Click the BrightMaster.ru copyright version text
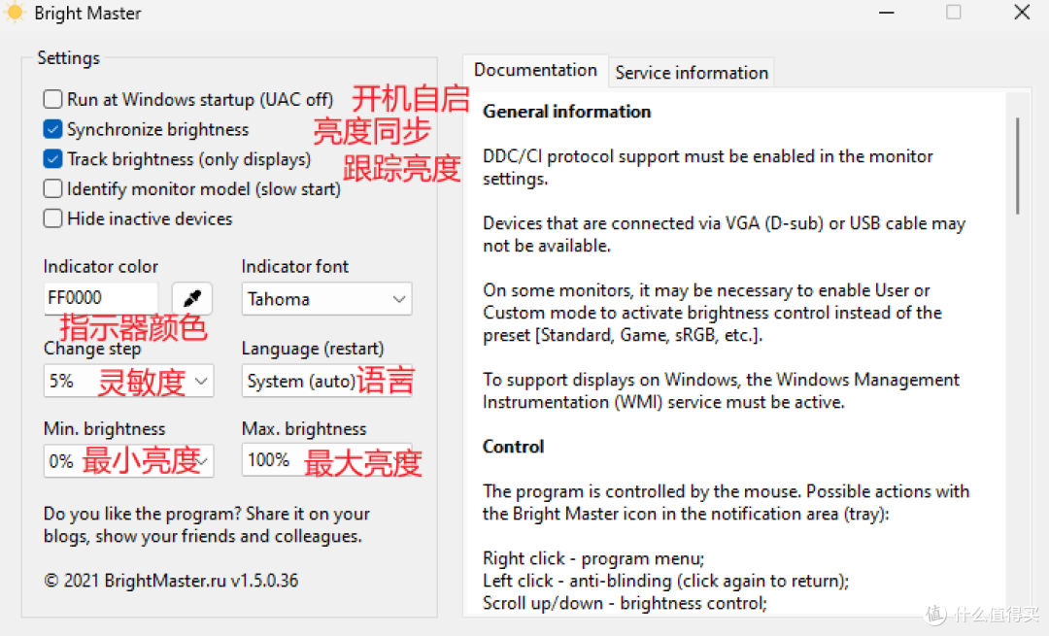The height and width of the screenshot is (636, 1049). [x=171, y=581]
